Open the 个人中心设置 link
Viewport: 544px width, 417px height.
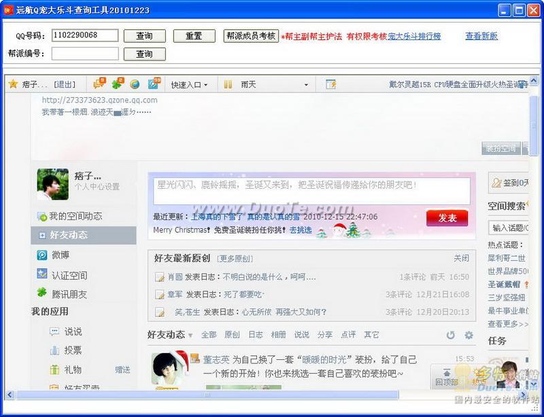[x=97, y=187]
